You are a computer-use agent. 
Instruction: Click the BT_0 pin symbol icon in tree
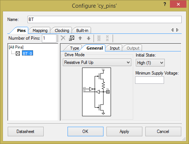coord(18,54)
